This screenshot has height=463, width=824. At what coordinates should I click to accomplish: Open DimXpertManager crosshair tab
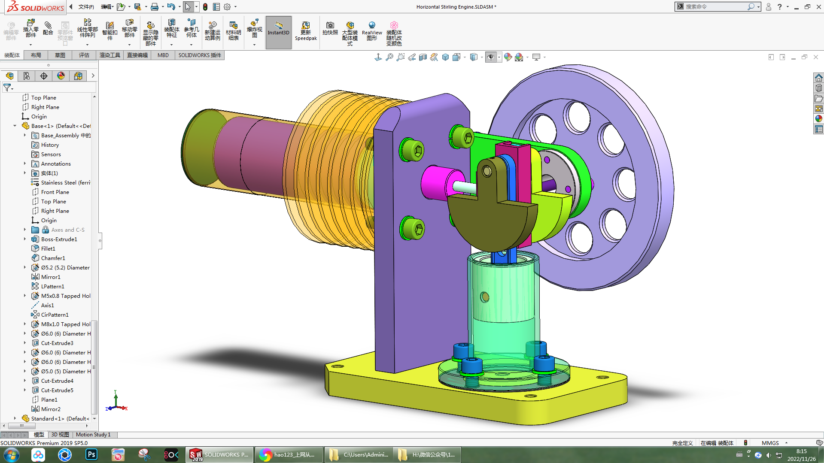click(x=44, y=76)
